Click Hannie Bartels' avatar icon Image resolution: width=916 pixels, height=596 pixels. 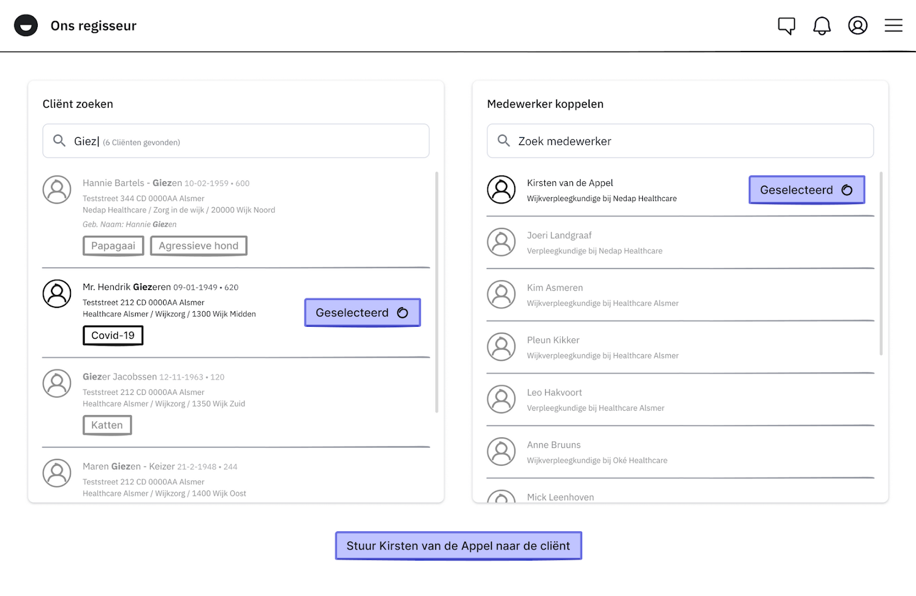point(57,190)
